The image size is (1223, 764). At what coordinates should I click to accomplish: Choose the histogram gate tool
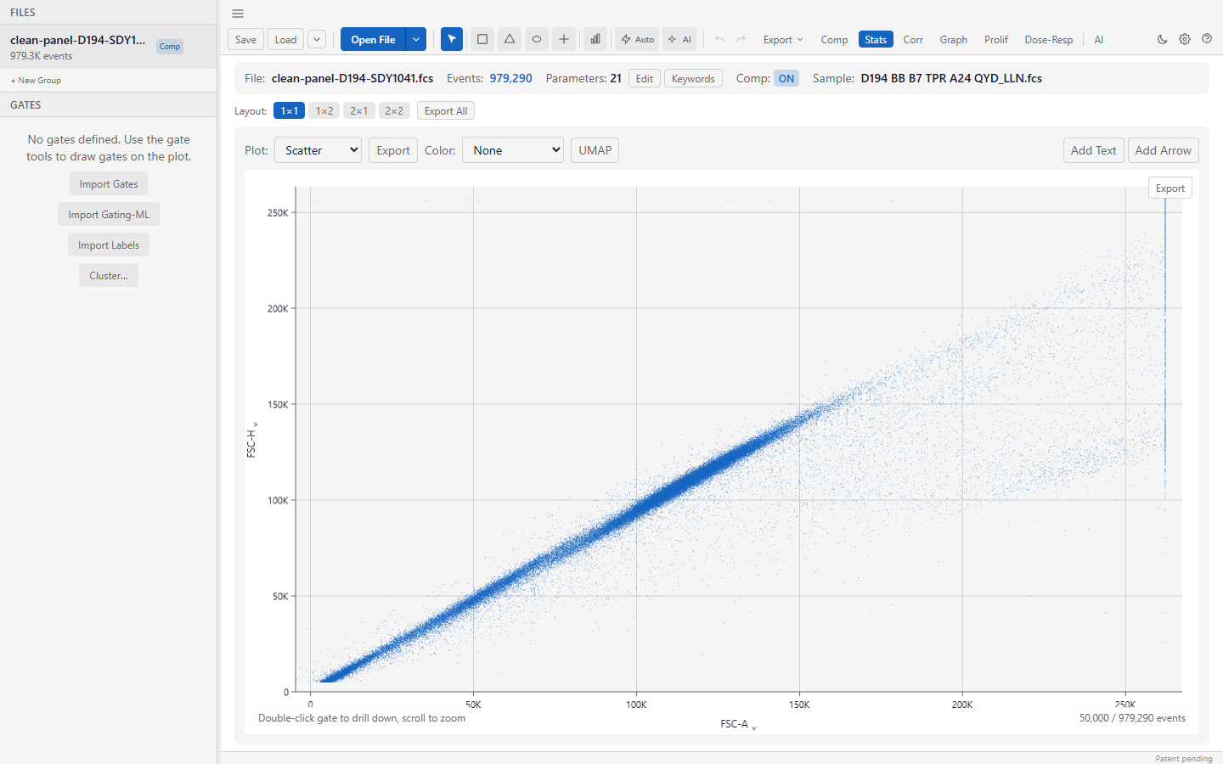pyautogui.click(x=595, y=39)
